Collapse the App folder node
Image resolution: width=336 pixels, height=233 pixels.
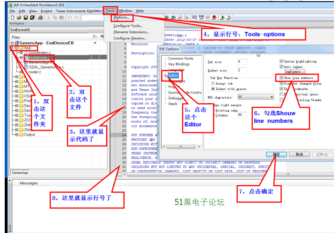(17, 48)
